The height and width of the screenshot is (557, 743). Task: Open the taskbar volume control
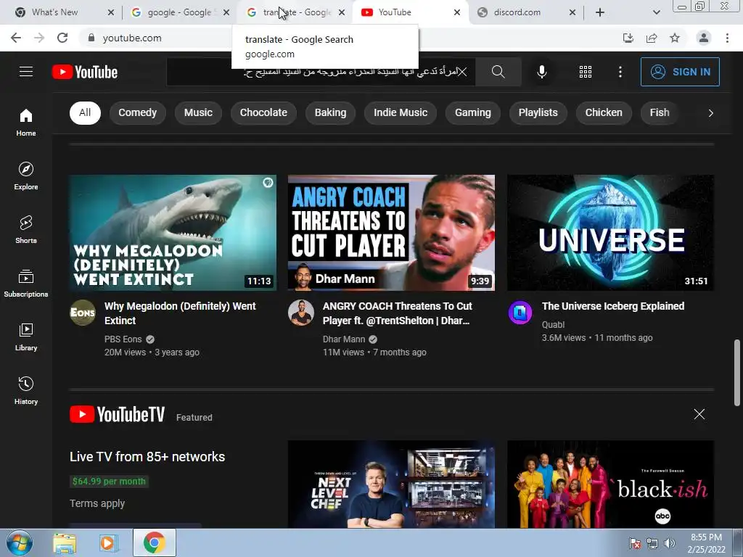pos(670,542)
